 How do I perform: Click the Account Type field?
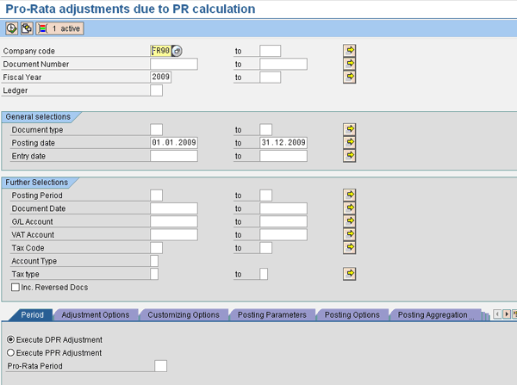pyautogui.click(x=154, y=261)
